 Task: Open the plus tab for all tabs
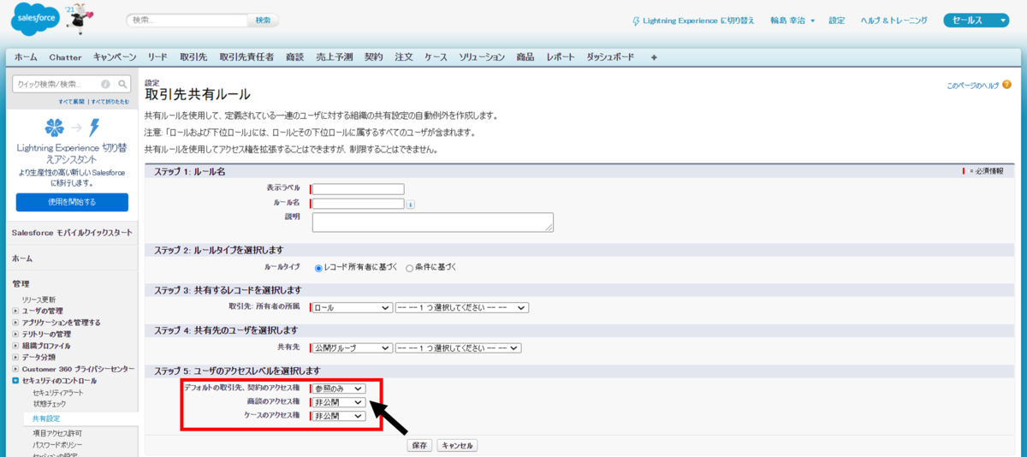point(654,57)
